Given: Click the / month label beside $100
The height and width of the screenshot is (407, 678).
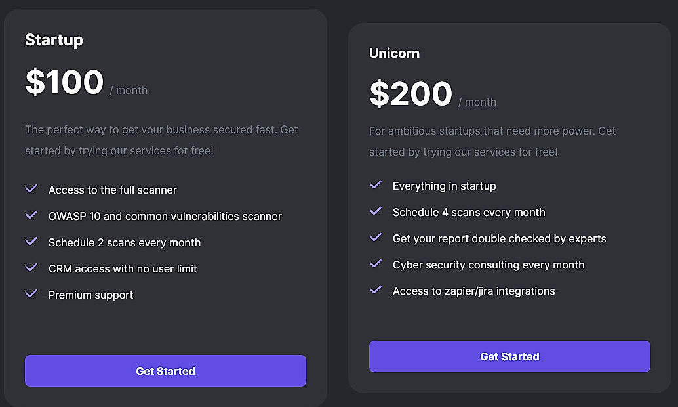Looking at the screenshot, I should (x=129, y=90).
